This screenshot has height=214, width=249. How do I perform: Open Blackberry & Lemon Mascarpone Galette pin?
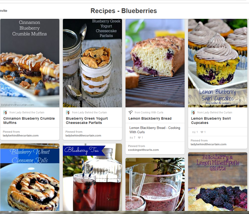pyautogui.click(x=218, y=182)
